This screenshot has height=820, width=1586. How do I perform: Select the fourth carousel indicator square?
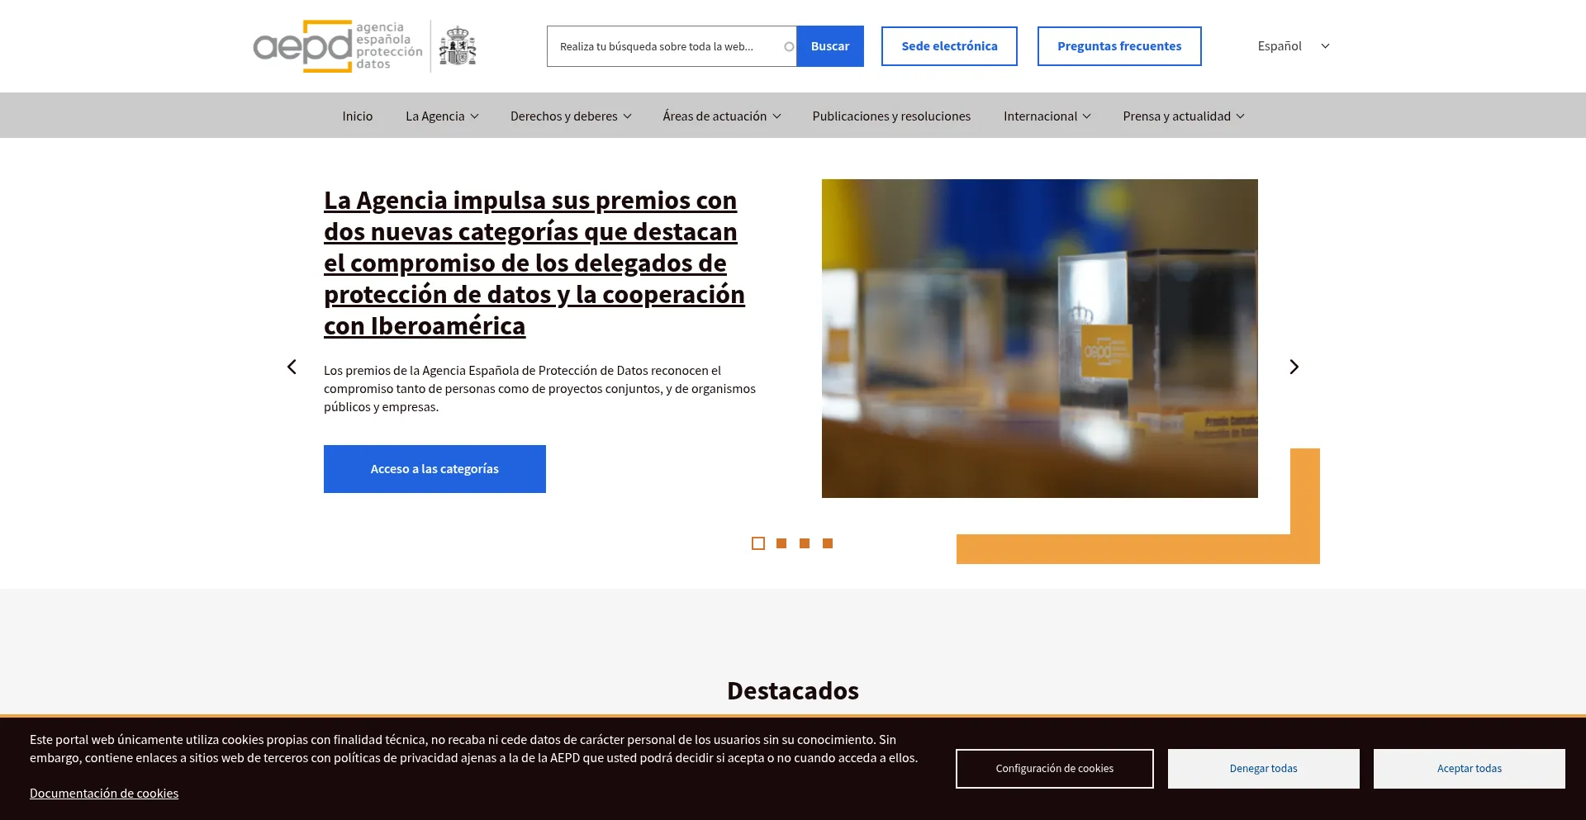(x=828, y=543)
